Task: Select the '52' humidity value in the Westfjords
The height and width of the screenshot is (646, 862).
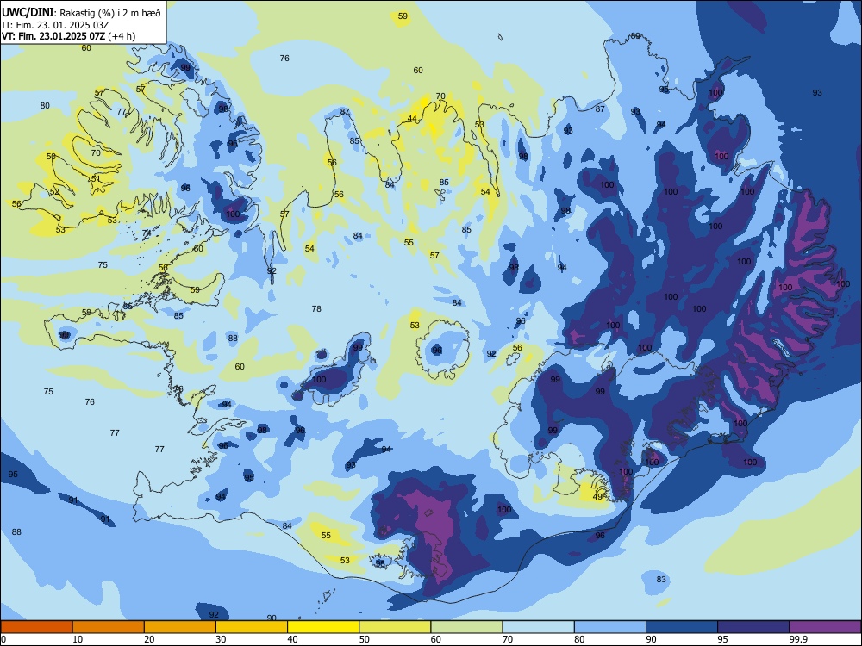Action: (54, 192)
